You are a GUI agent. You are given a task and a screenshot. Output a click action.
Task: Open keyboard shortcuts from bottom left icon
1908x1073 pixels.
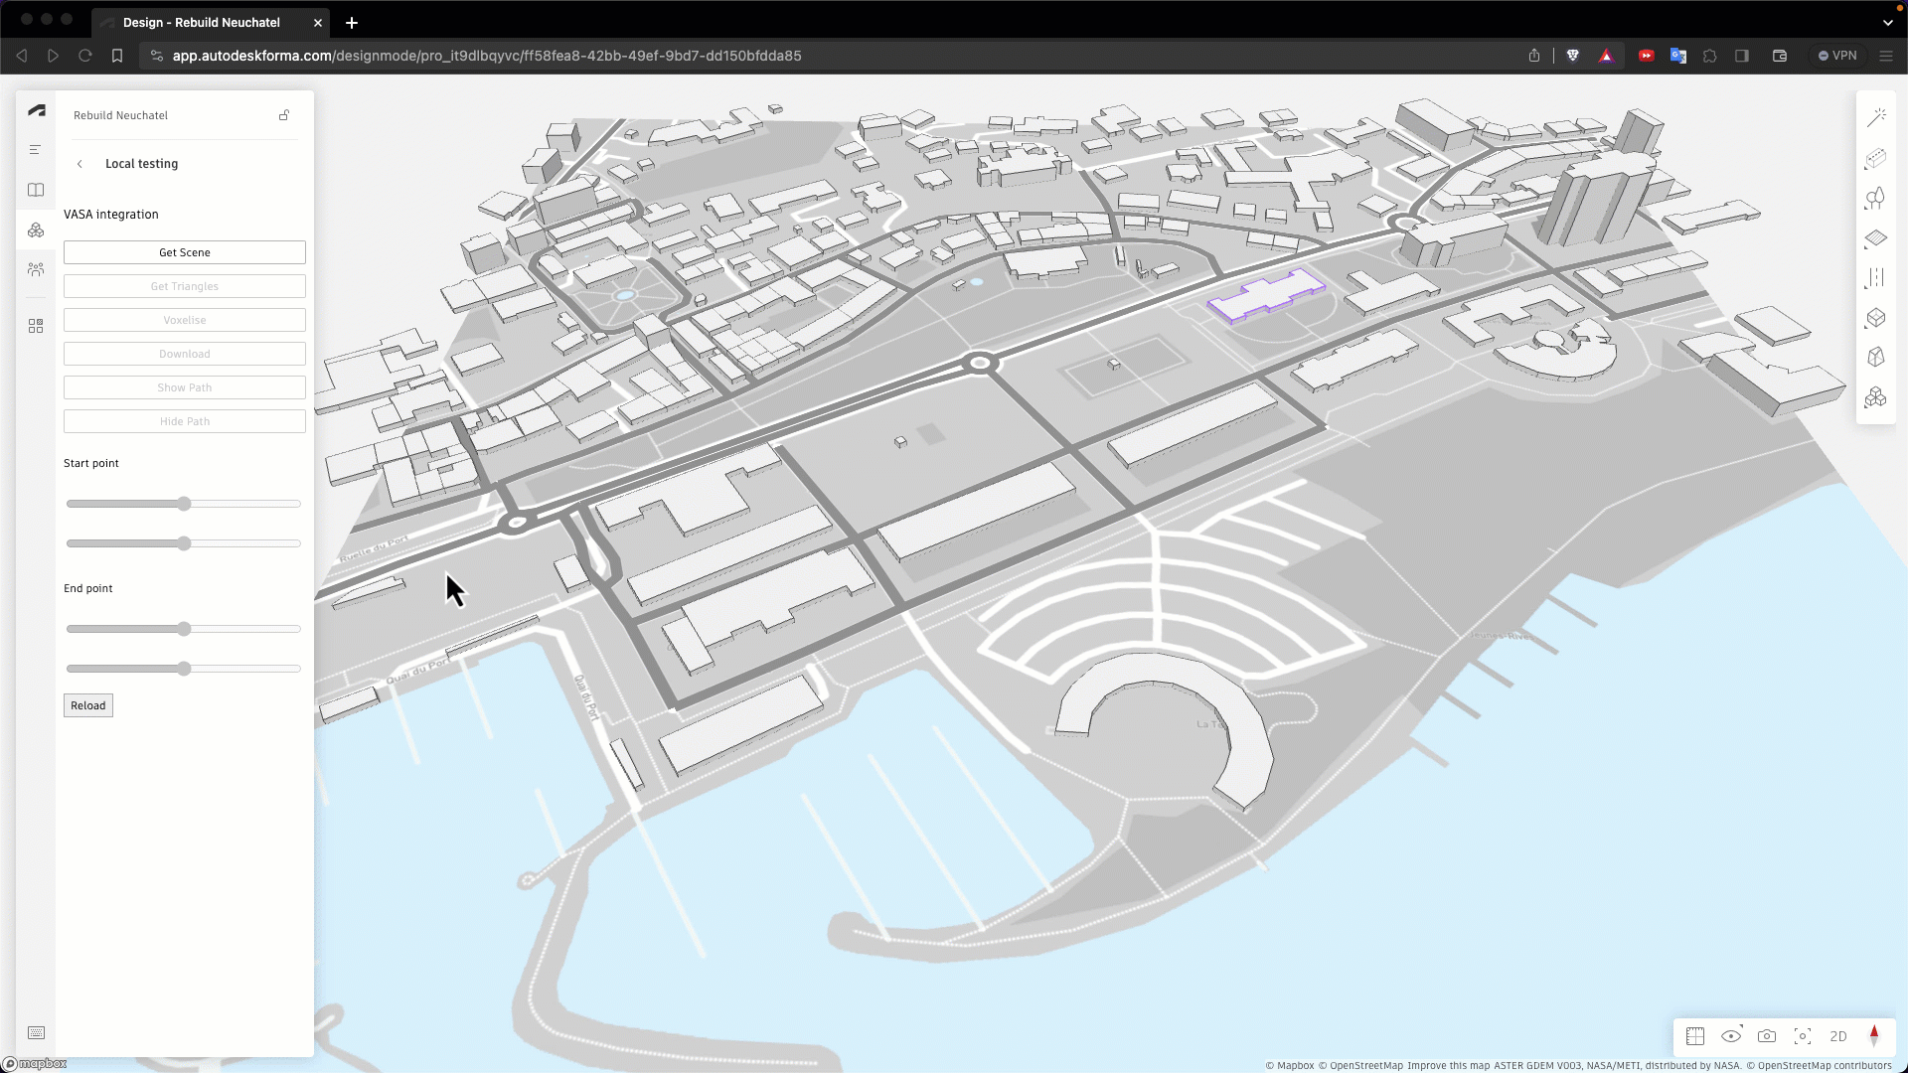click(36, 1033)
